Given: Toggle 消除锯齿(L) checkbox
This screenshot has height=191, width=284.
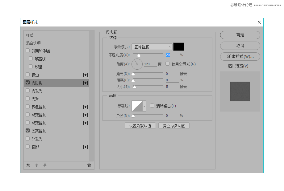Looking at the screenshot, I should (x=152, y=106).
